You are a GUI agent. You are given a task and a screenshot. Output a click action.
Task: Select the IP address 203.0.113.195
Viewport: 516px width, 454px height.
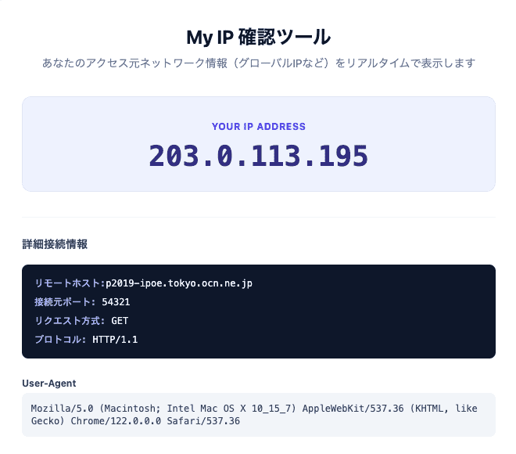click(x=258, y=156)
